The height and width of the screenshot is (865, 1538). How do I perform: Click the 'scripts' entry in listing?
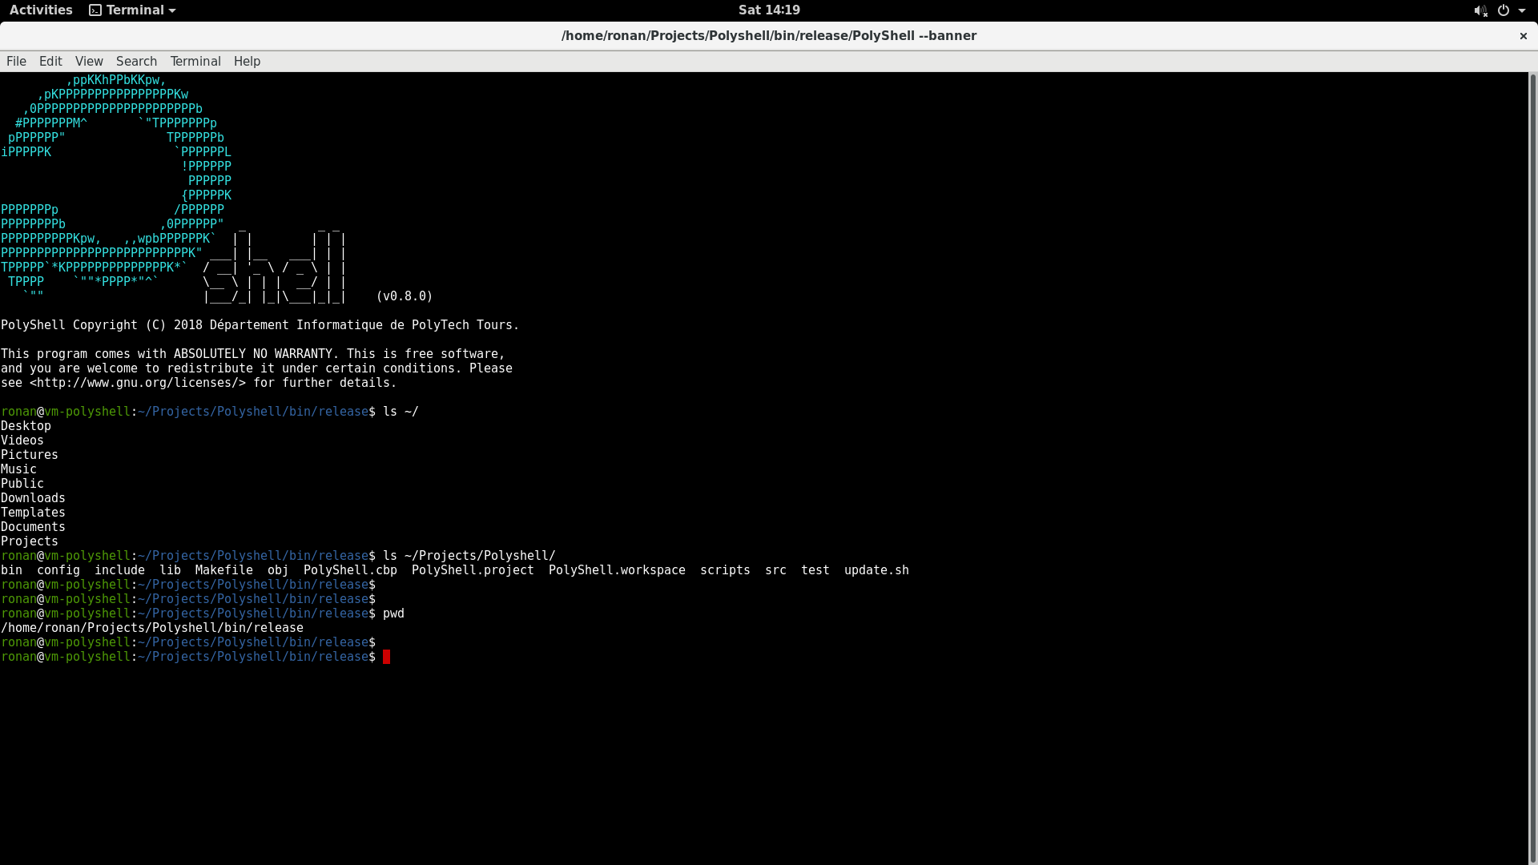coord(725,570)
